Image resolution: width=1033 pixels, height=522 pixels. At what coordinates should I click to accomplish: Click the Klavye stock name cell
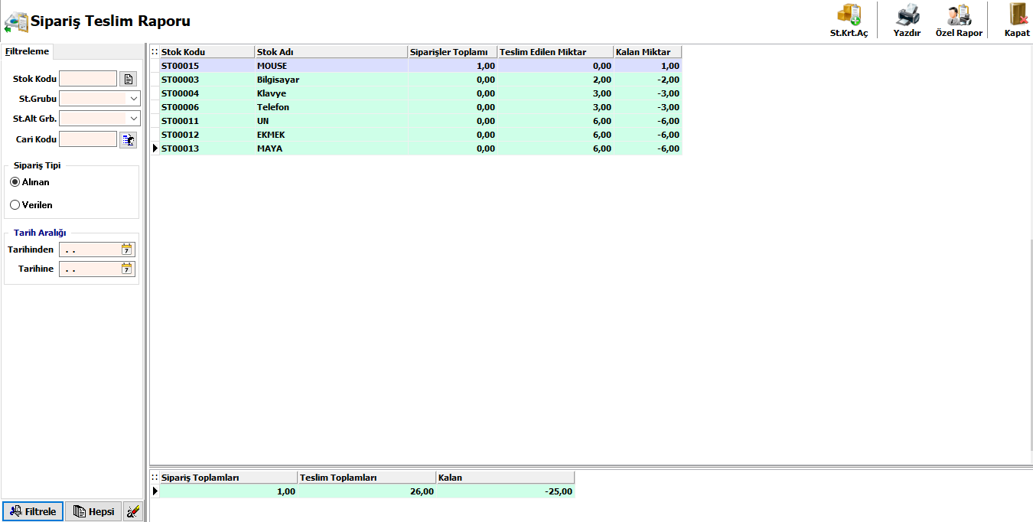pyautogui.click(x=331, y=93)
